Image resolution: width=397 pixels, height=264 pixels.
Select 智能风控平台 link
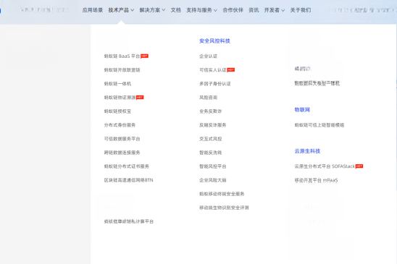(x=213, y=166)
